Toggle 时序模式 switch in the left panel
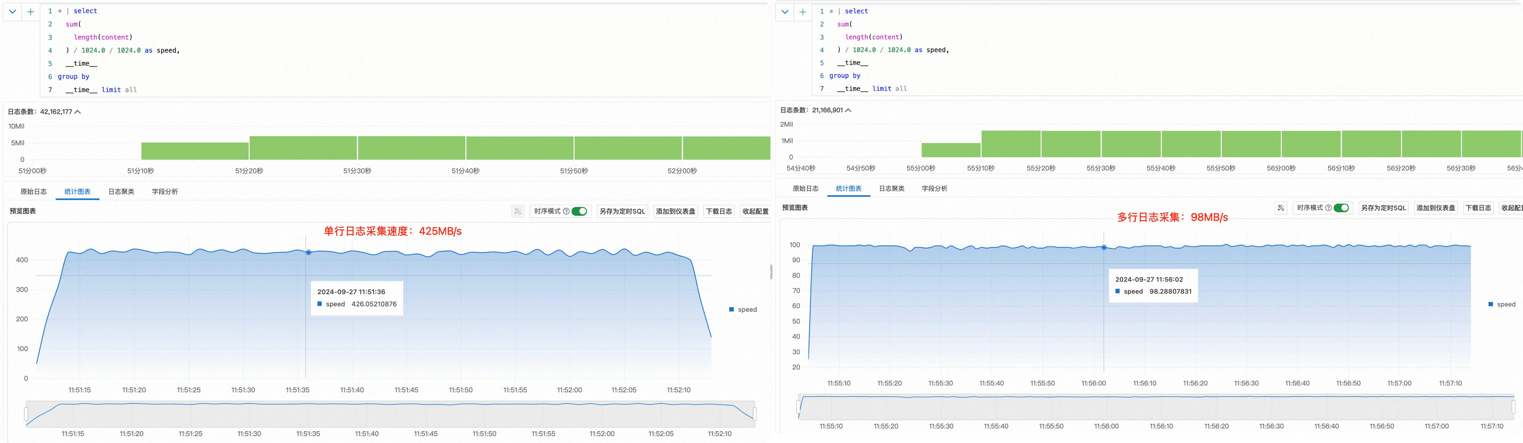The image size is (1523, 443). 579,211
